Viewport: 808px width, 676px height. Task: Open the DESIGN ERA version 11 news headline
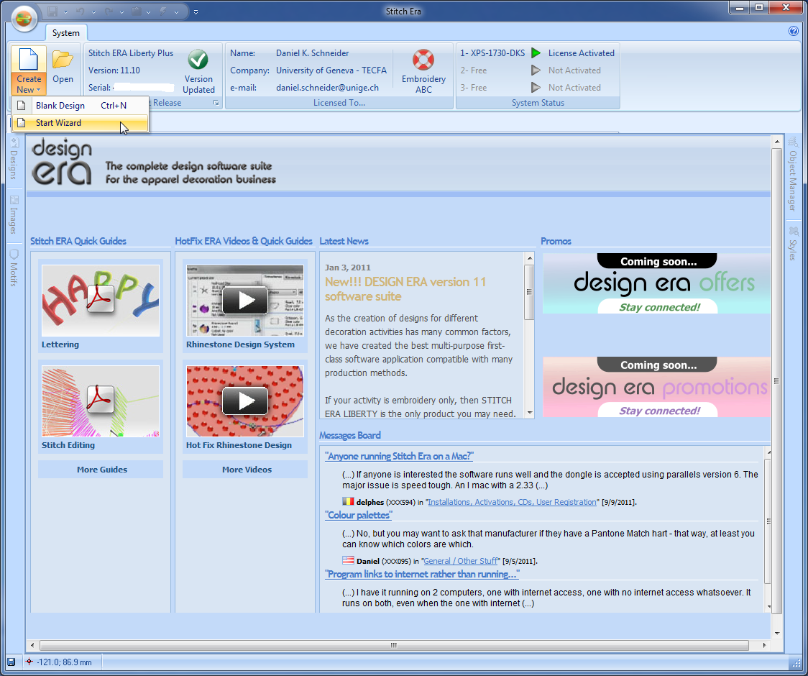(405, 289)
